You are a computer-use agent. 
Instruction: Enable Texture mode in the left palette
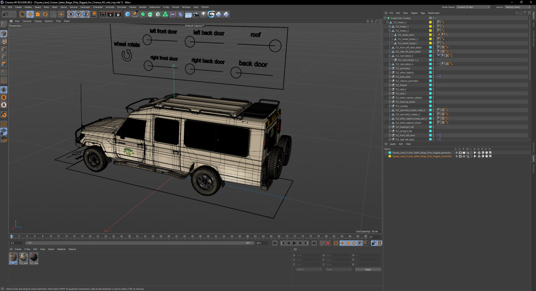4,41
